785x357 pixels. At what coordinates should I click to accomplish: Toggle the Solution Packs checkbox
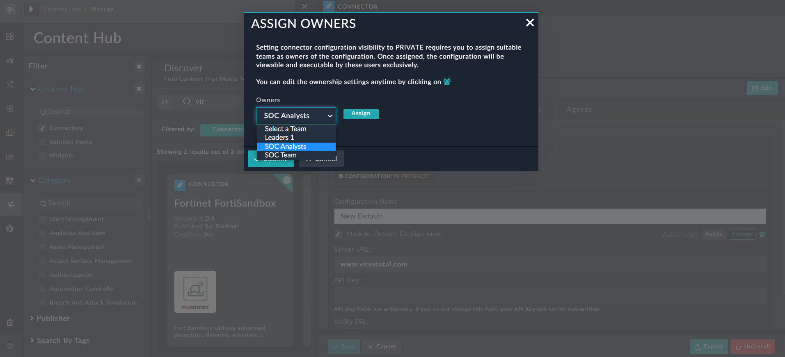point(42,142)
